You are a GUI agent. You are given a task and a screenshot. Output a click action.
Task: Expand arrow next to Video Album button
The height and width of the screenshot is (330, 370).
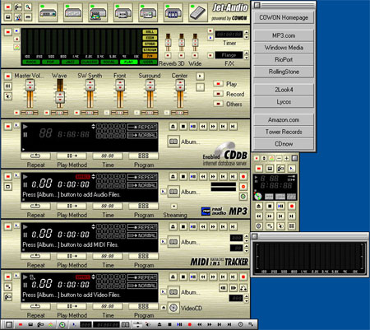(x=164, y=291)
